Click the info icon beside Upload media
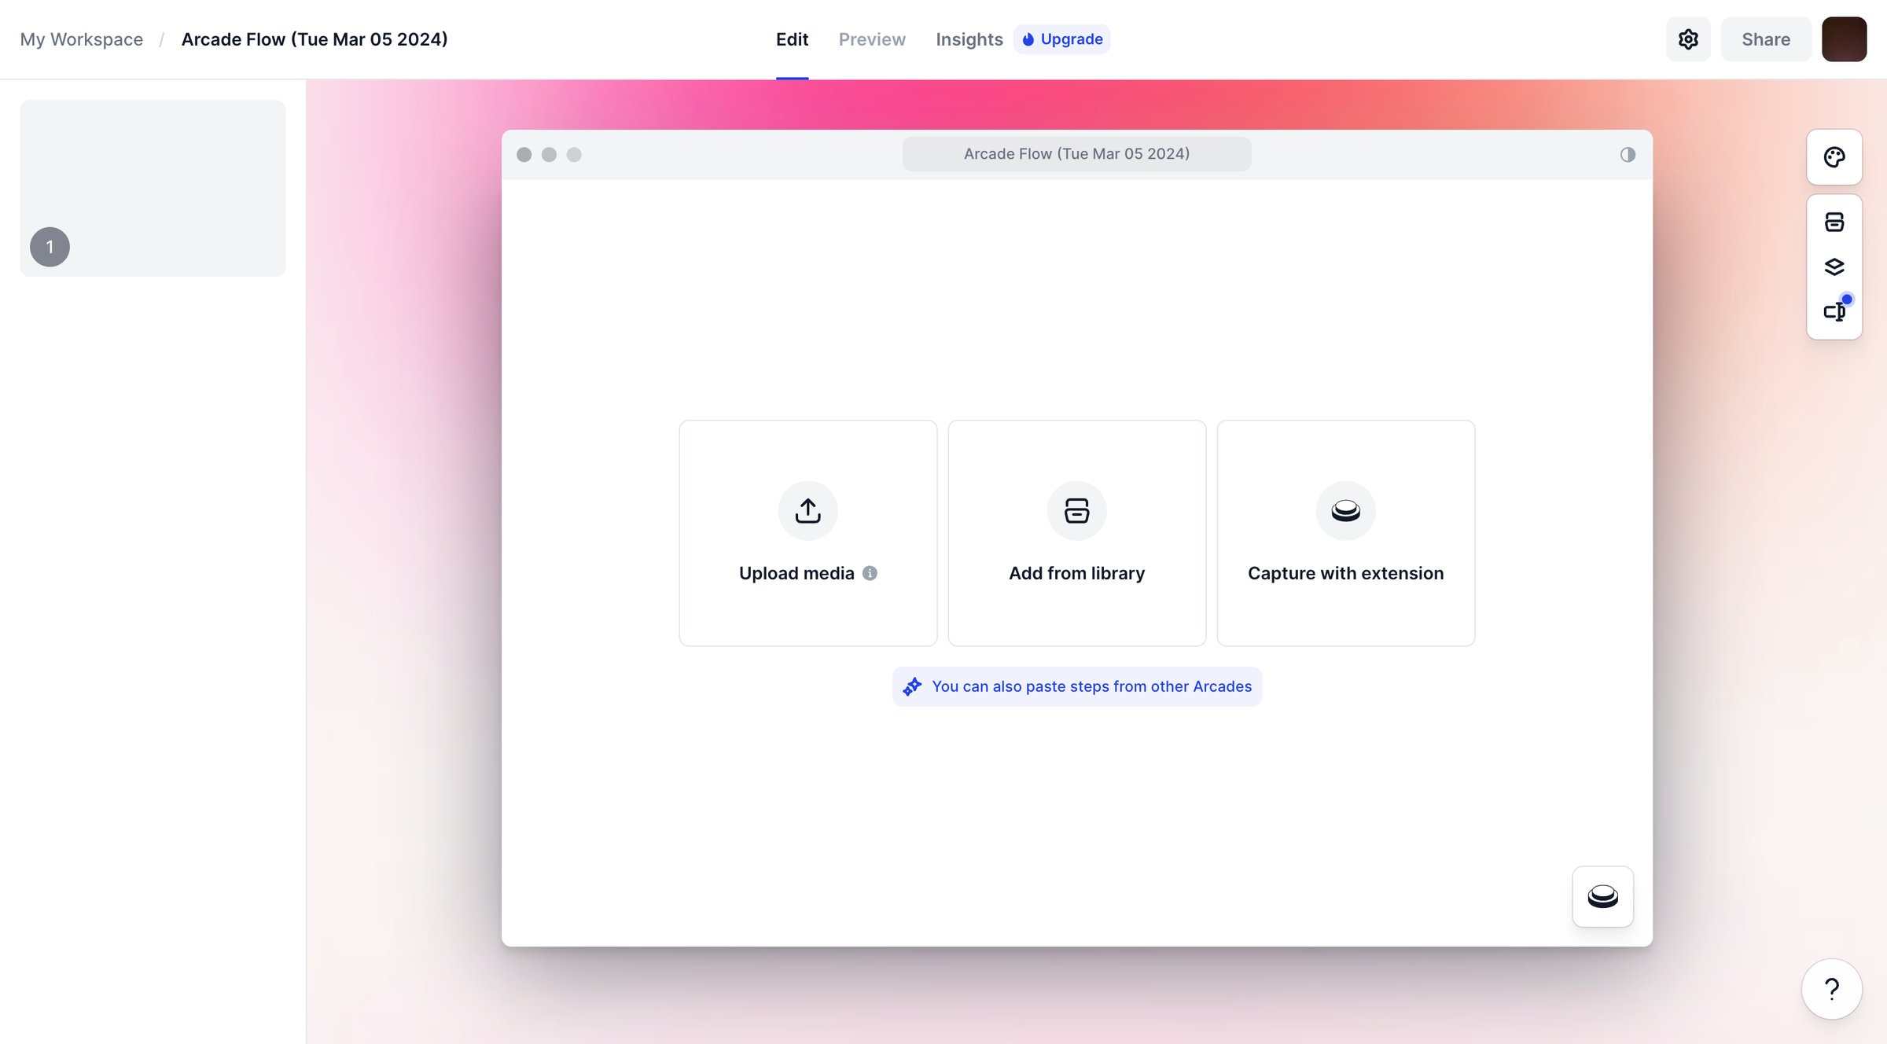This screenshot has height=1044, width=1887. 870,573
